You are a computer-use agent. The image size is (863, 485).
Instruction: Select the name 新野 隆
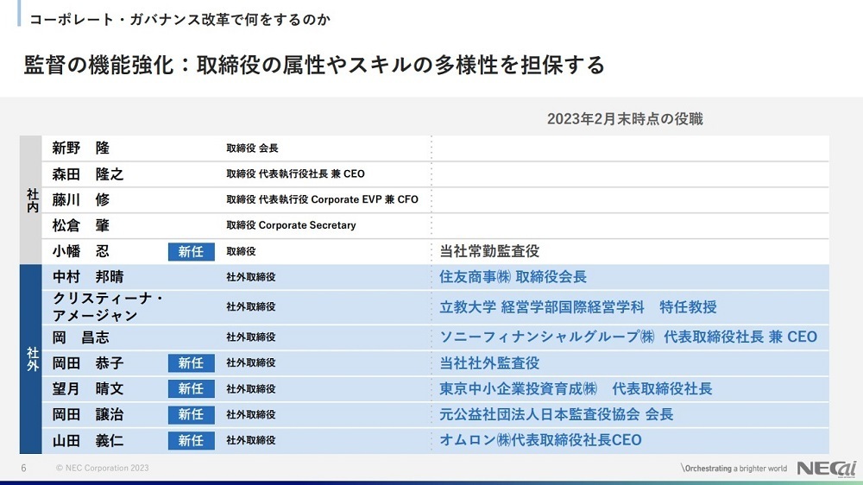pyautogui.click(x=81, y=148)
